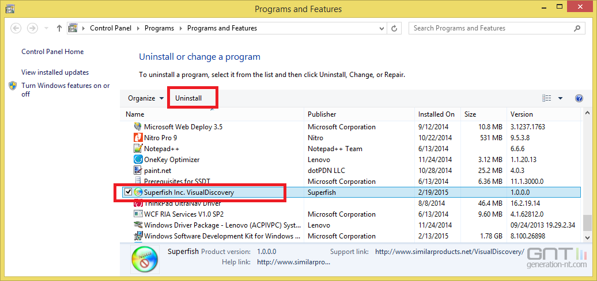Open recent locations dropdown arrow

(x=47, y=28)
